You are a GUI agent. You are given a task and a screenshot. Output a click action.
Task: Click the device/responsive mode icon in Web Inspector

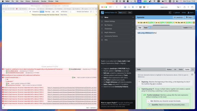tap(13, 9)
